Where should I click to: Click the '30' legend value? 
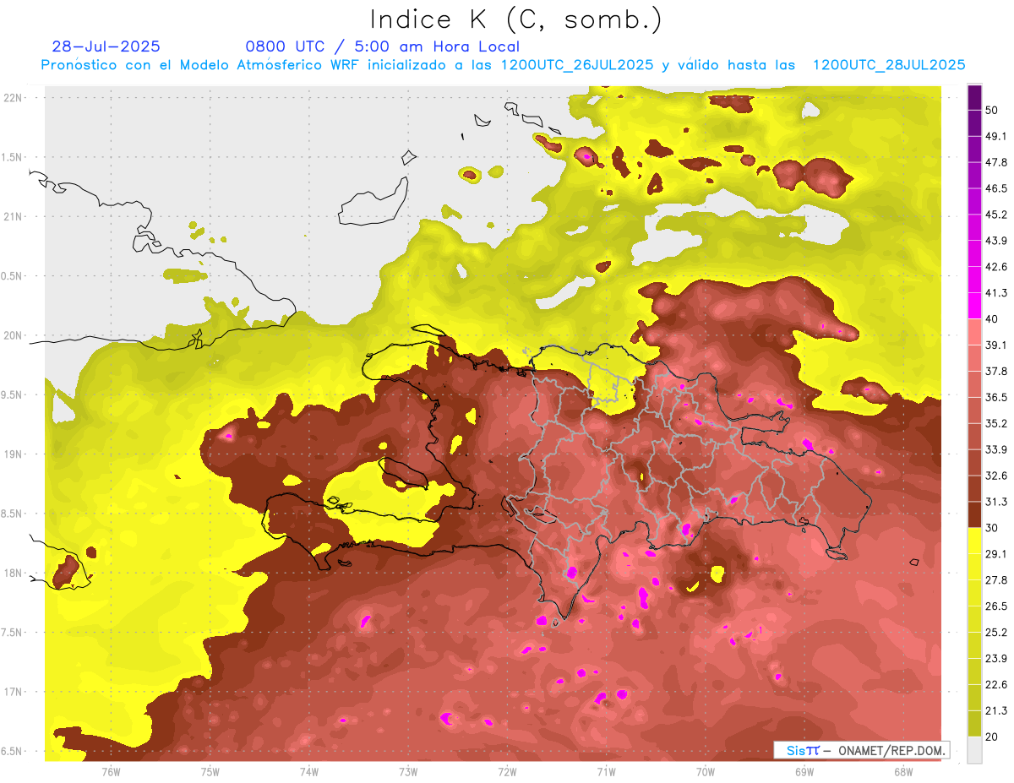pos(992,528)
